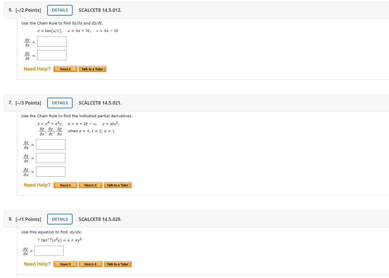Image resolution: width=389 pixels, height=278 pixels.
Task: Open DETAILS for problem 7
Action: click(60, 103)
